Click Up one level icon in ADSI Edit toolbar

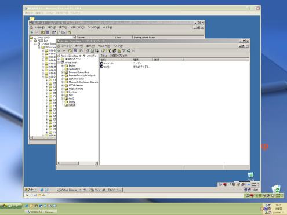coord(43,32)
